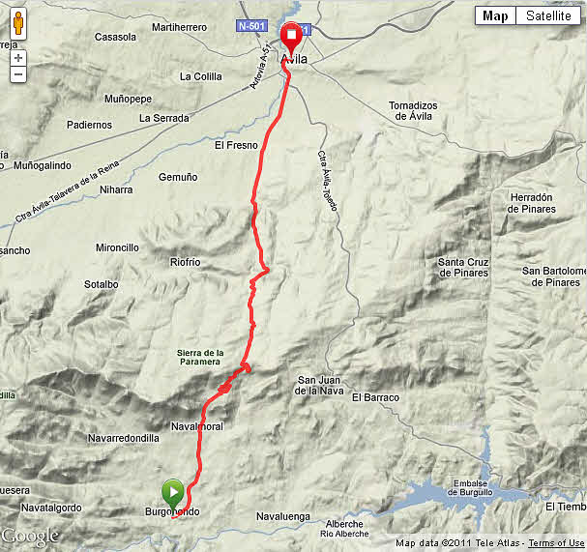Click the Tornadizos de Ávila label
Screen dimensions: 587x552
pos(413,111)
